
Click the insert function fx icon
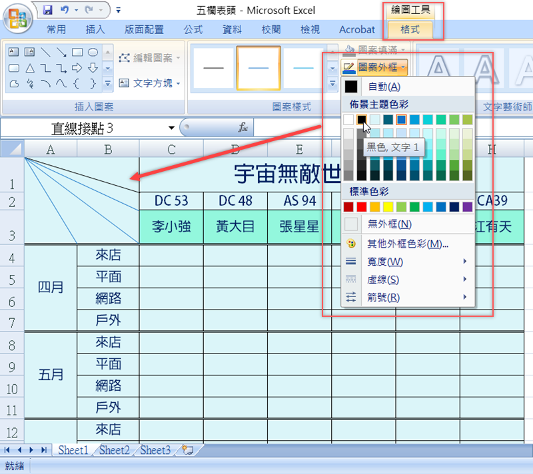pos(243,127)
